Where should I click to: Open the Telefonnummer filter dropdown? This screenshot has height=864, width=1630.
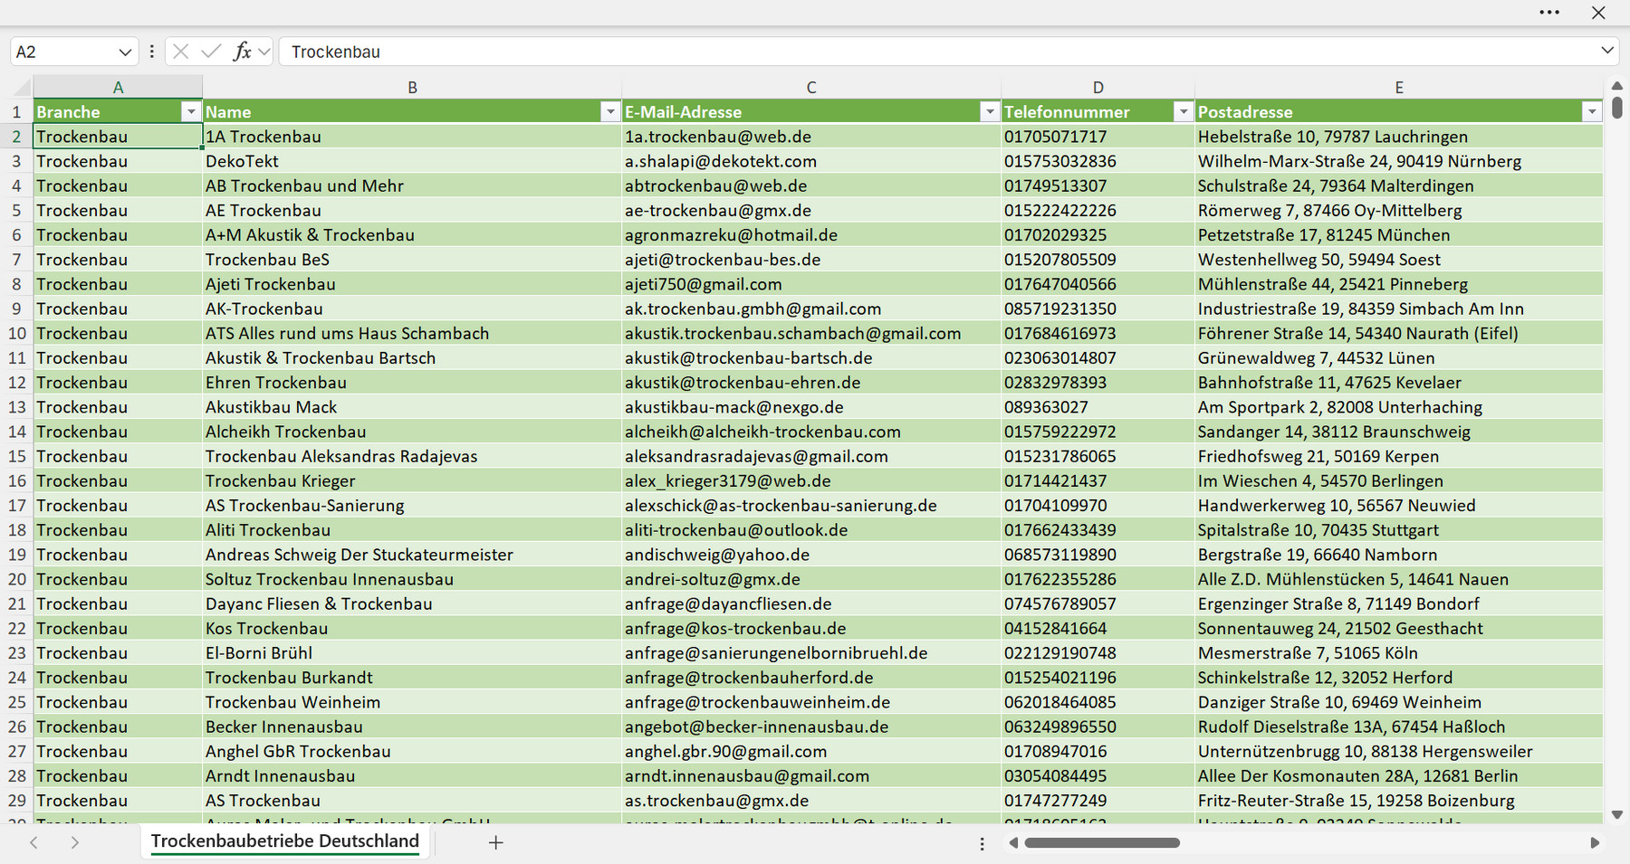[1183, 111]
